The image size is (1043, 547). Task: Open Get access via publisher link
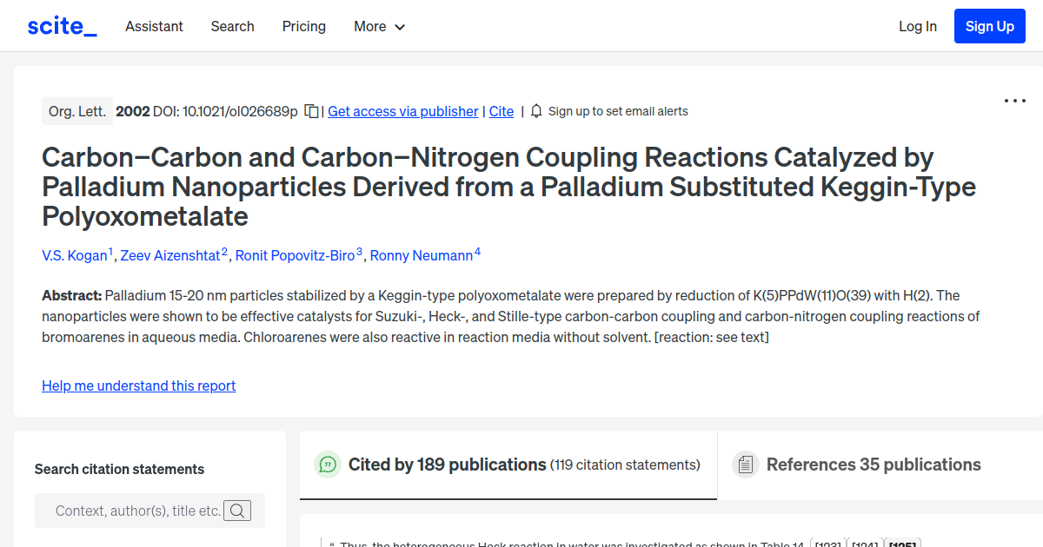pos(402,111)
